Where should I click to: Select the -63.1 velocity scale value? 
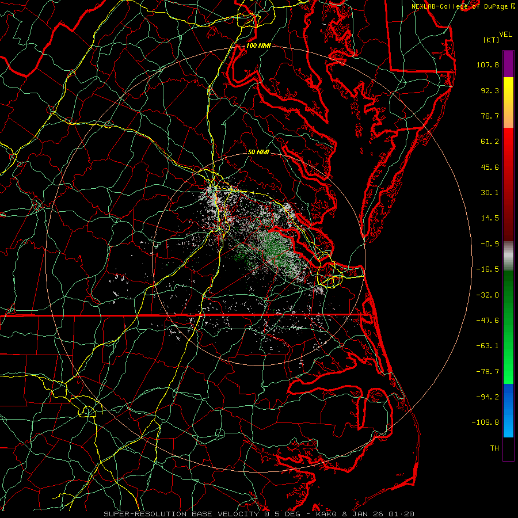point(487,346)
